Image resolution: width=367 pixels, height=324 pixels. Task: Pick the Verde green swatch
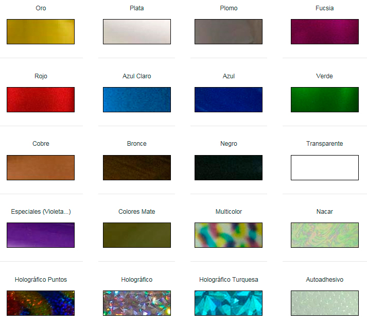pyautogui.click(x=325, y=99)
